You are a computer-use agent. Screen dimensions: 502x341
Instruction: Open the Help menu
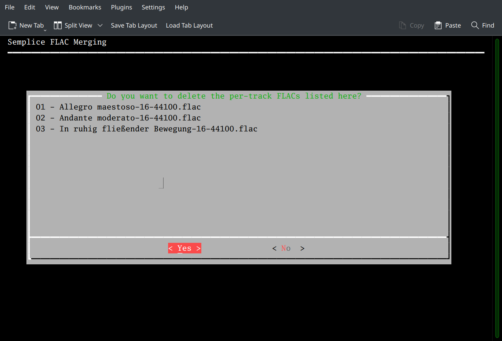(181, 7)
